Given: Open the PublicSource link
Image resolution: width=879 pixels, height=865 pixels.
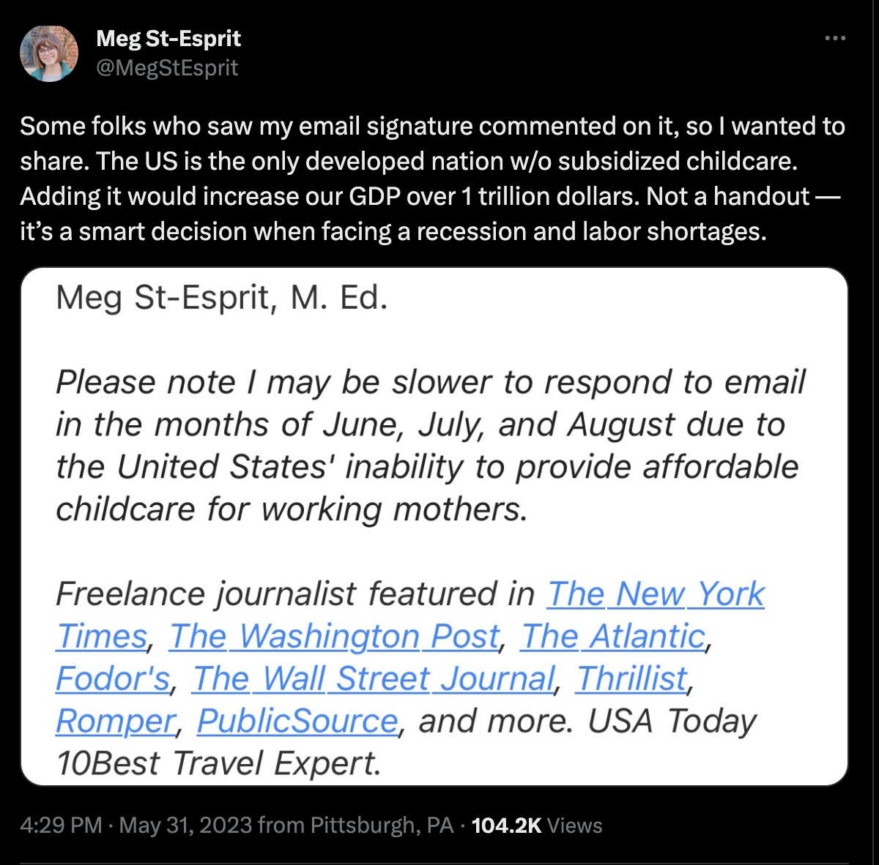Looking at the screenshot, I should (296, 722).
